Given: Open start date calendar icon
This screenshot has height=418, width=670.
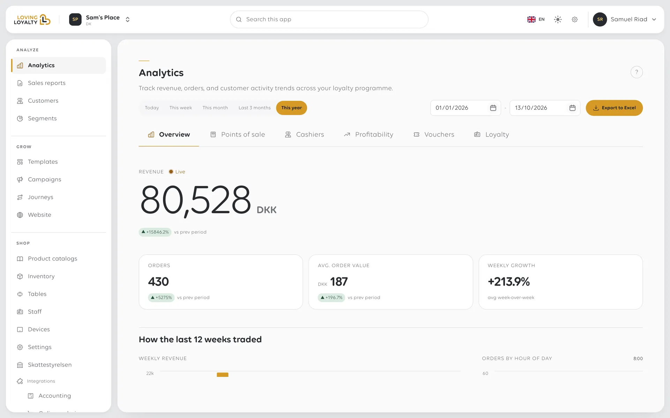Looking at the screenshot, I should point(493,108).
